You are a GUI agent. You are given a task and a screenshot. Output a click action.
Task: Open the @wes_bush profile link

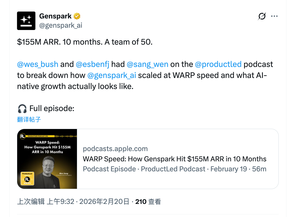[37, 64]
